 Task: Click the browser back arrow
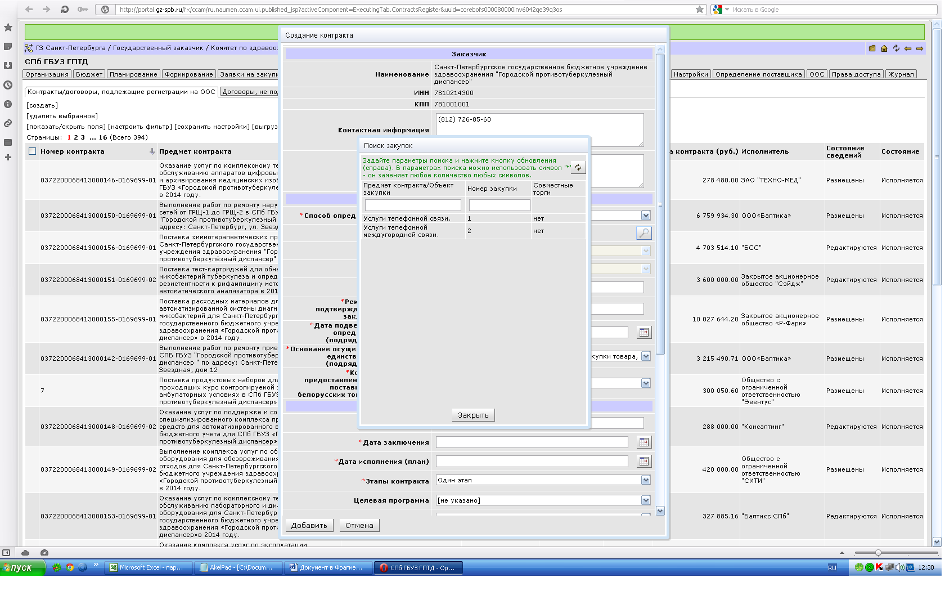tap(29, 9)
